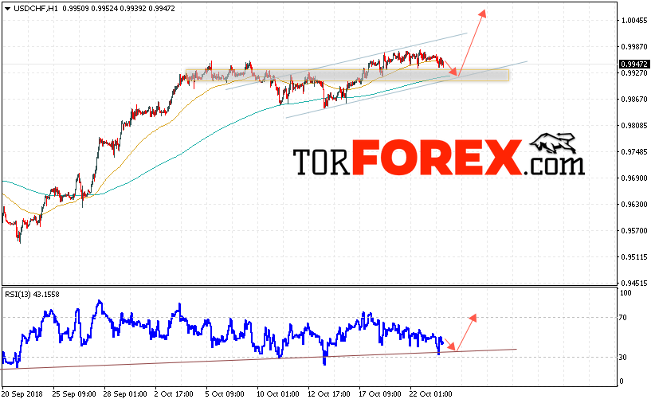Click the RSI level 0 label
The height and width of the screenshot is (403, 651).
(622, 381)
